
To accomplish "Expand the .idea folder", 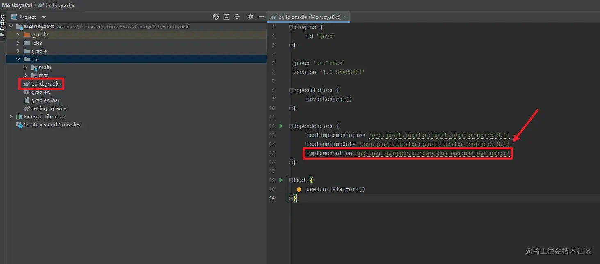I will point(18,43).
